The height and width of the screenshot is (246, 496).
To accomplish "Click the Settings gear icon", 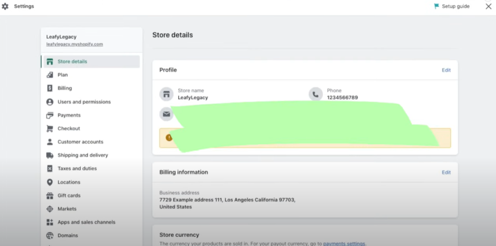I will 5,6.
